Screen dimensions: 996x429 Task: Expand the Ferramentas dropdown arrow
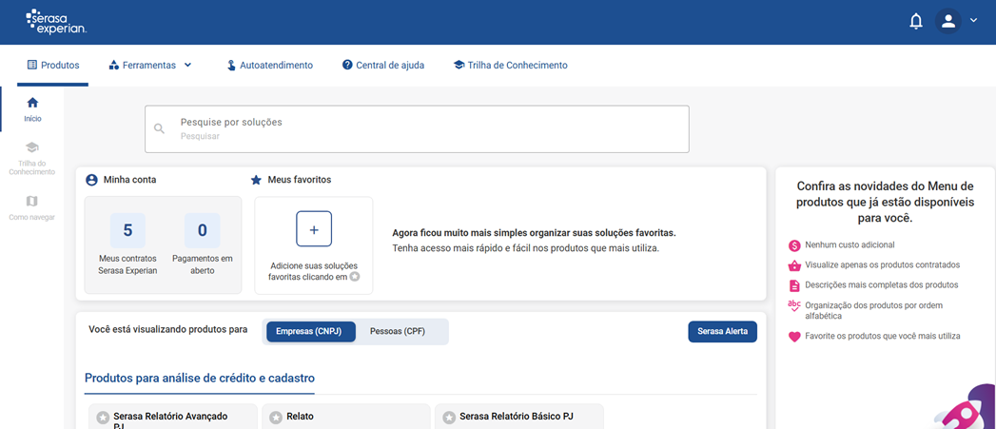(x=187, y=65)
